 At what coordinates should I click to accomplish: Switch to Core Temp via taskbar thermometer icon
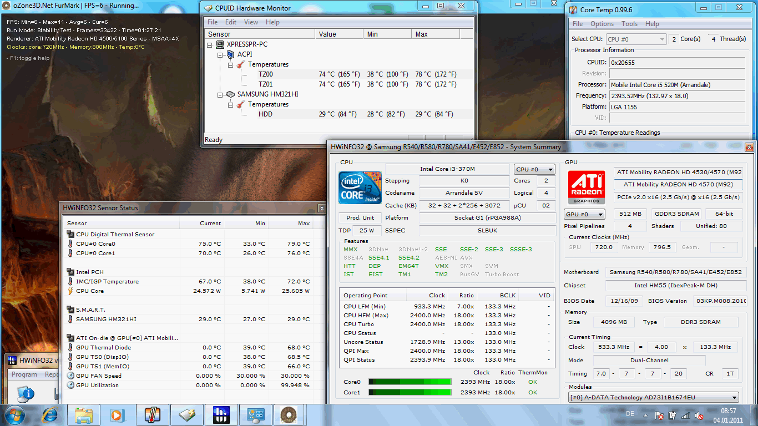(x=153, y=415)
